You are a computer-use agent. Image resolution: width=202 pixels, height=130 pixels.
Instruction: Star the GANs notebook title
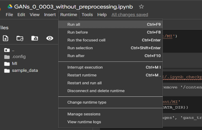click(141, 7)
